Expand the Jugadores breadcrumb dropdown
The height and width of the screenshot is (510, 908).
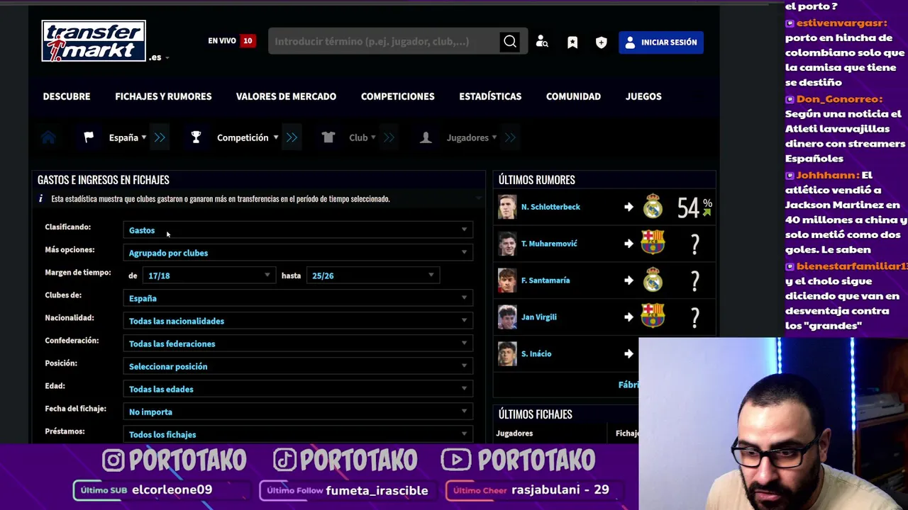pos(472,137)
